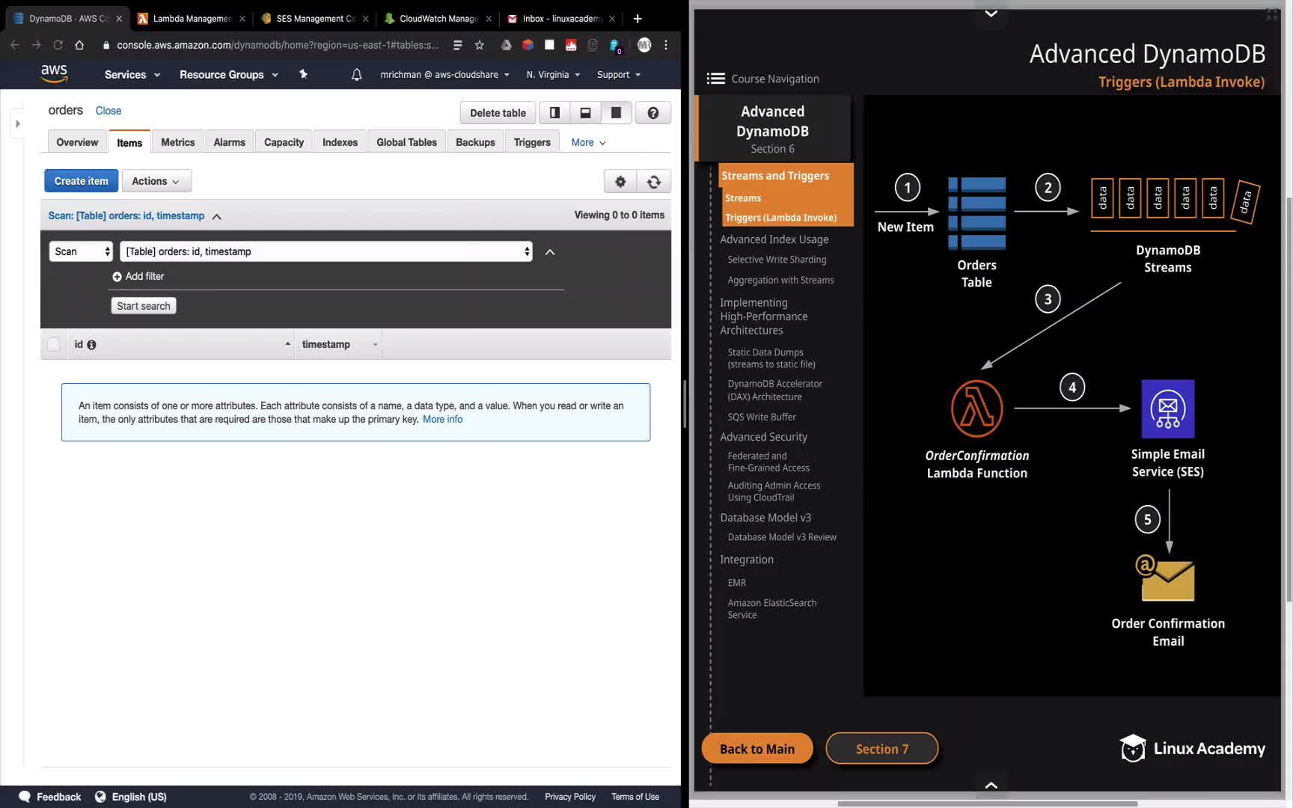The height and width of the screenshot is (808, 1293).
Task: Reload the page with browser refresh icon
Action: 58,45
